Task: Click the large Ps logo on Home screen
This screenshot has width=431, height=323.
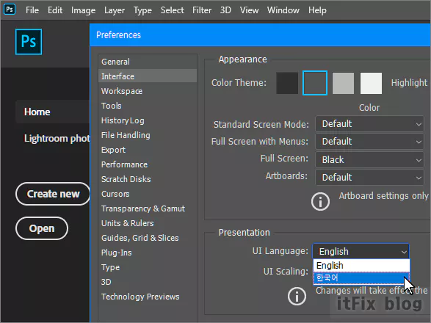Action: pyautogui.click(x=29, y=42)
